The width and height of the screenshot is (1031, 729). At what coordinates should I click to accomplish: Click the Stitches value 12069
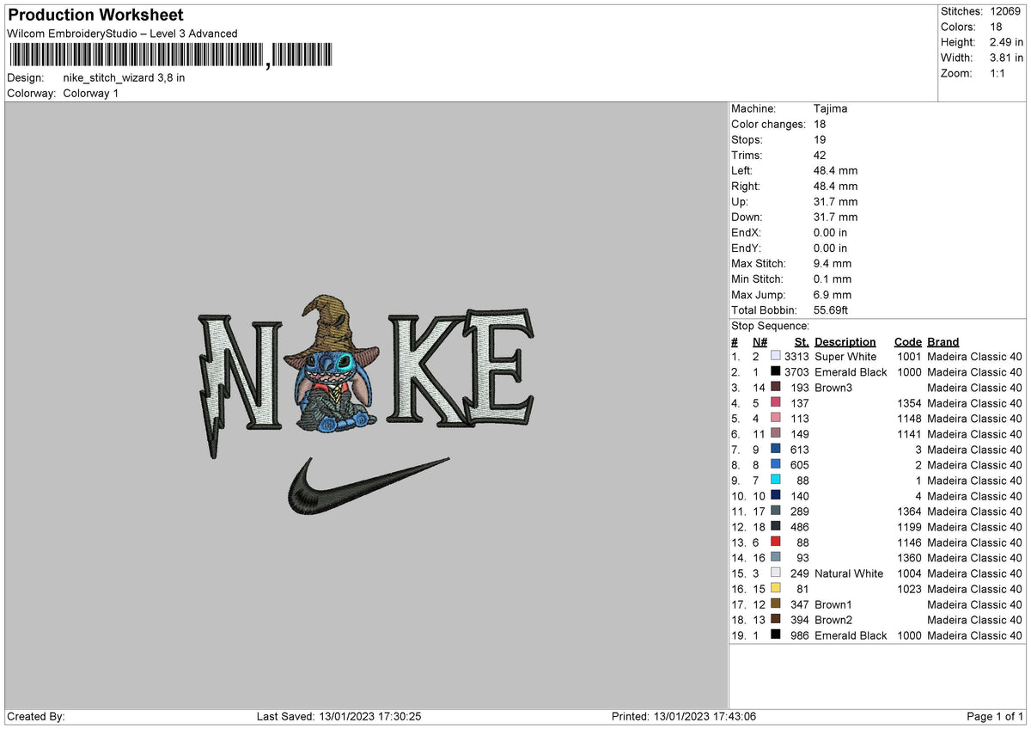[x=1006, y=11]
